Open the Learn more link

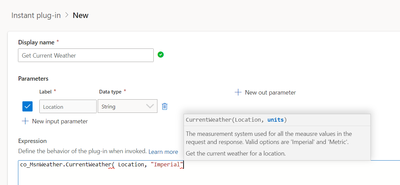(x=163, y=151)
